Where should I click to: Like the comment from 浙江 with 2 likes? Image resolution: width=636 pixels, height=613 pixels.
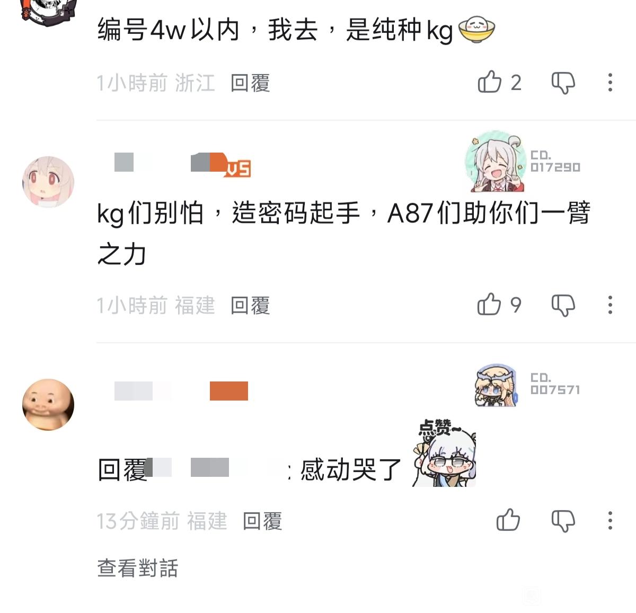(489, 82)
